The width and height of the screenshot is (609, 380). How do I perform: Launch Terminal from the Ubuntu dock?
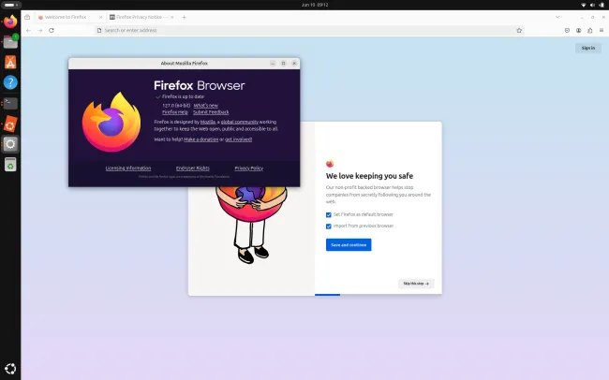click(x=10, y=103)
